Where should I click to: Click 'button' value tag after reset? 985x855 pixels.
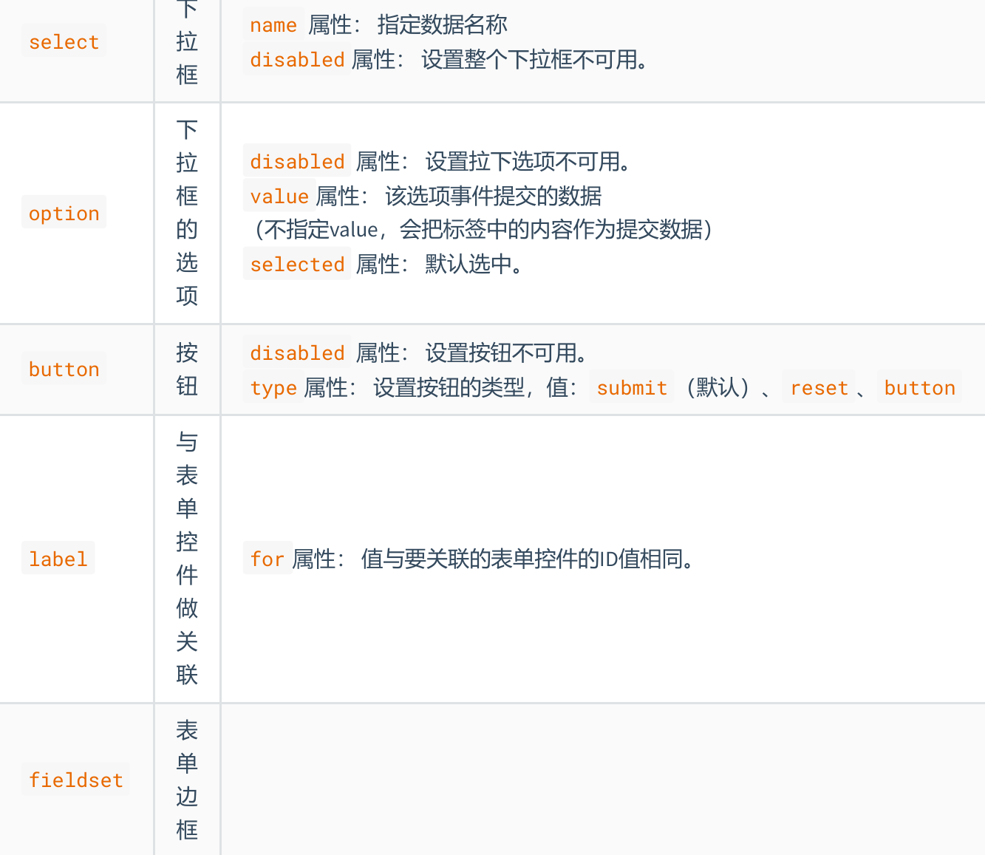point(919,388)
